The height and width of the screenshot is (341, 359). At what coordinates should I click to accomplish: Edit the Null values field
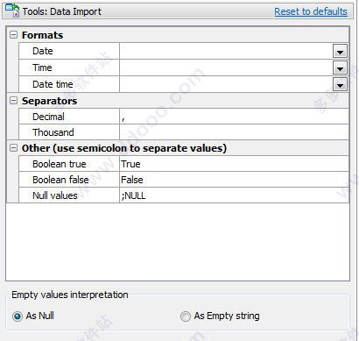[234, 195]
